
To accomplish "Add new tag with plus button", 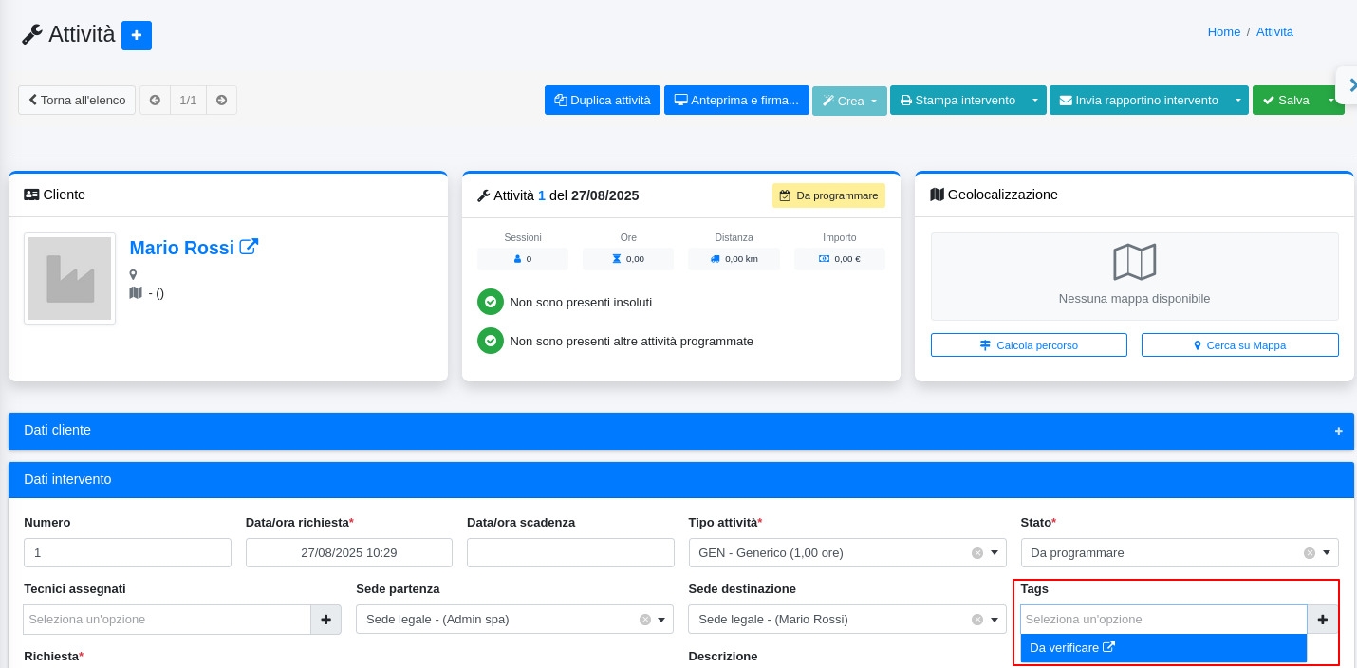I will [1322, 620].
